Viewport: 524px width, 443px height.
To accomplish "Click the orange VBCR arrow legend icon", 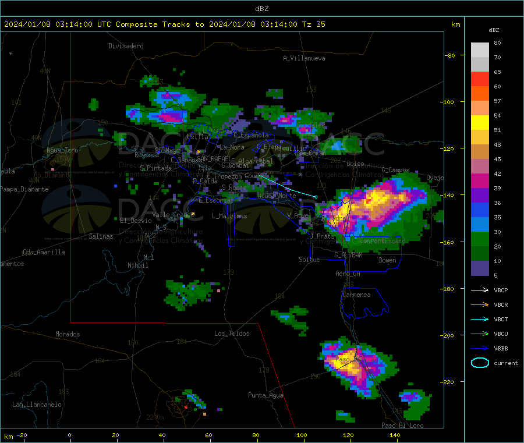I will (x=480, y=304).
